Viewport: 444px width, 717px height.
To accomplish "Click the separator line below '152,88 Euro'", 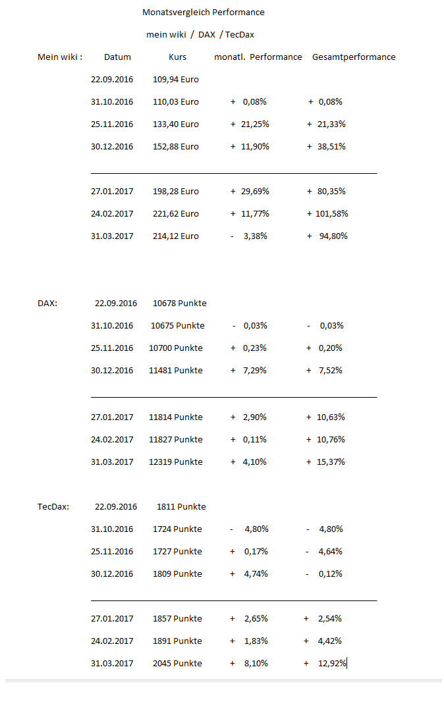I will (x=234, y=173).
